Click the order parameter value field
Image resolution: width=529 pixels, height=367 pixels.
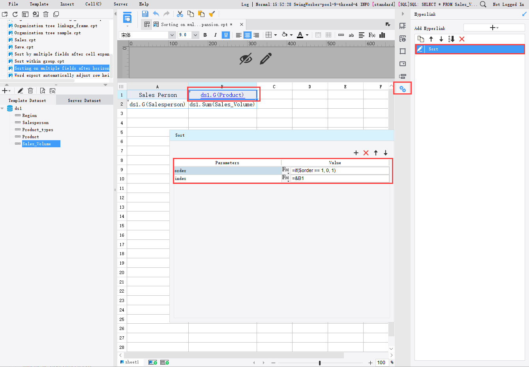(340, 171)
